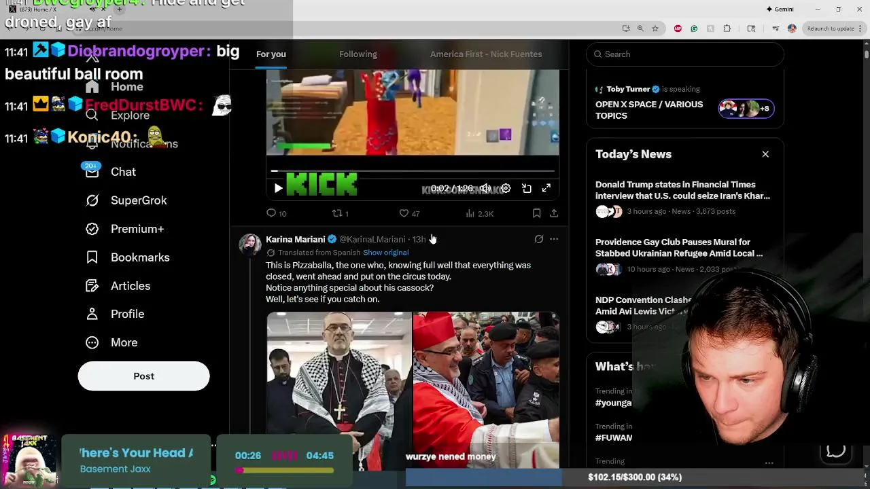Click the @KarinaLMariani handle

pos(372,239)
